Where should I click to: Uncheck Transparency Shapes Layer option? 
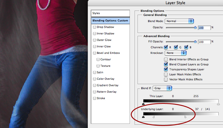point(166,69)
